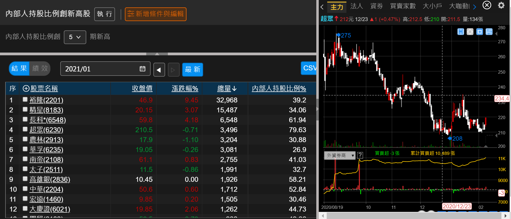This screenshot has width=511, height=219.
Task: Click the chart range-fit icon
Action: (461, 32)
